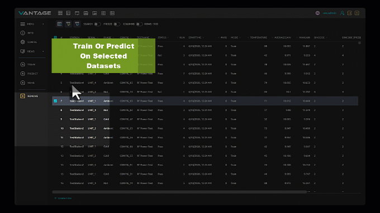Click the filter funnel icon with green mark
The width and height of the screenshot is (380, 213).
tap(68, 24)
